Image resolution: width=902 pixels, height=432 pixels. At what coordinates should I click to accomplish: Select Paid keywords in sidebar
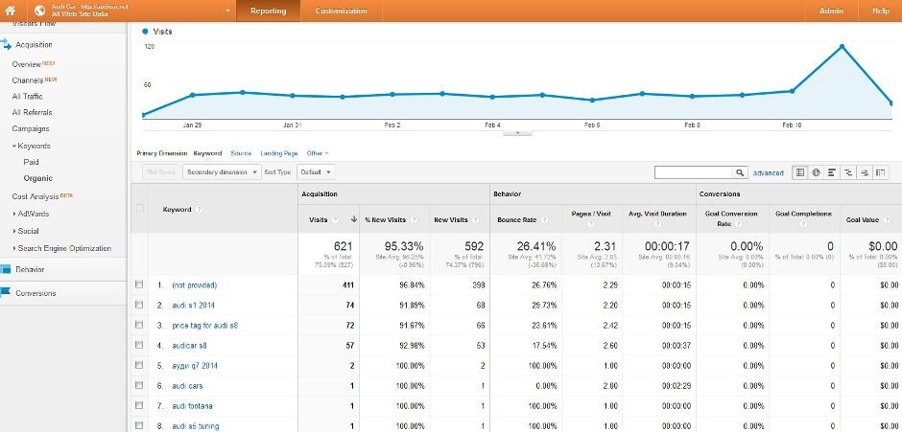point(31,162)
